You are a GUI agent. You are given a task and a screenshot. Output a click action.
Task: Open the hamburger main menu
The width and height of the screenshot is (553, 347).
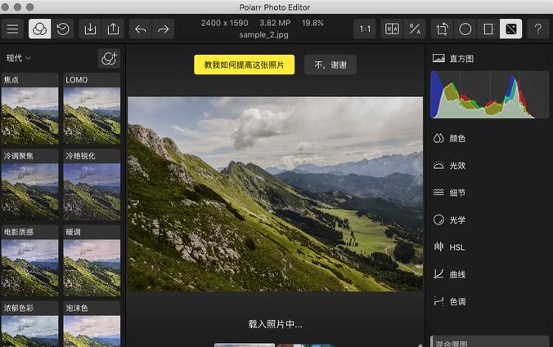[12, 29]
